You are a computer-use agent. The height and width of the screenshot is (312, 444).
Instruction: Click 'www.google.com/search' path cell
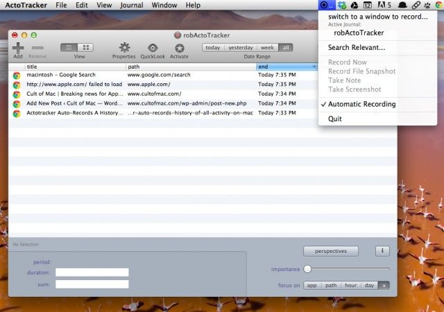(159, 75)
